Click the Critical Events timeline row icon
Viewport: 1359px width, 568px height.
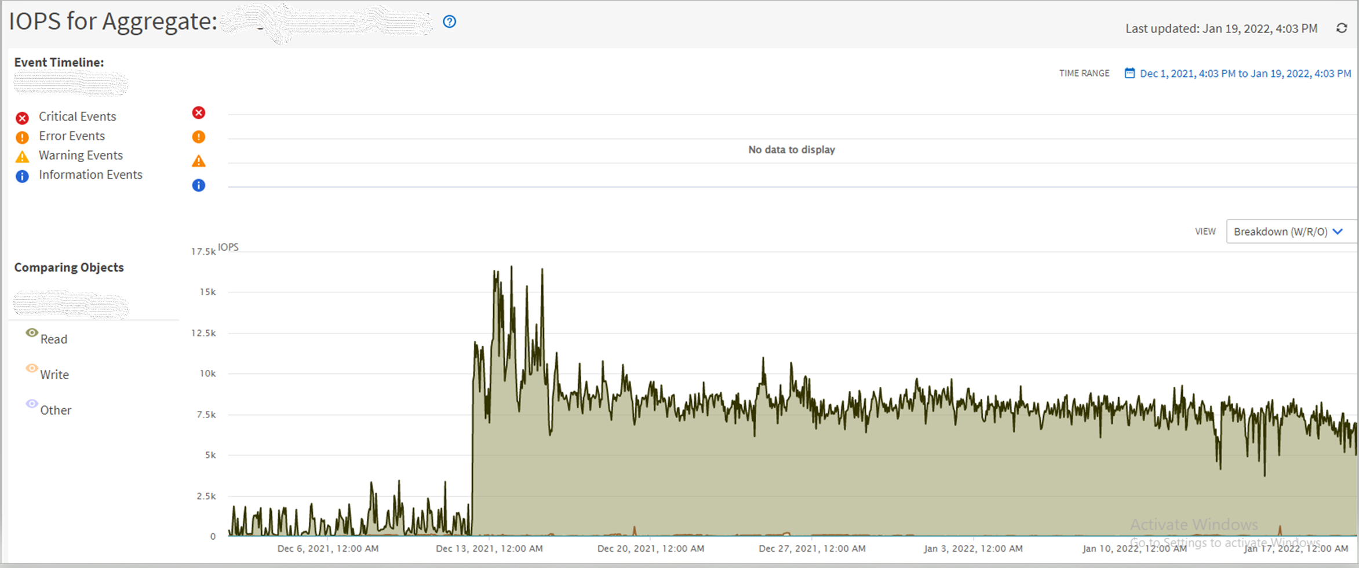pos(199,113)
